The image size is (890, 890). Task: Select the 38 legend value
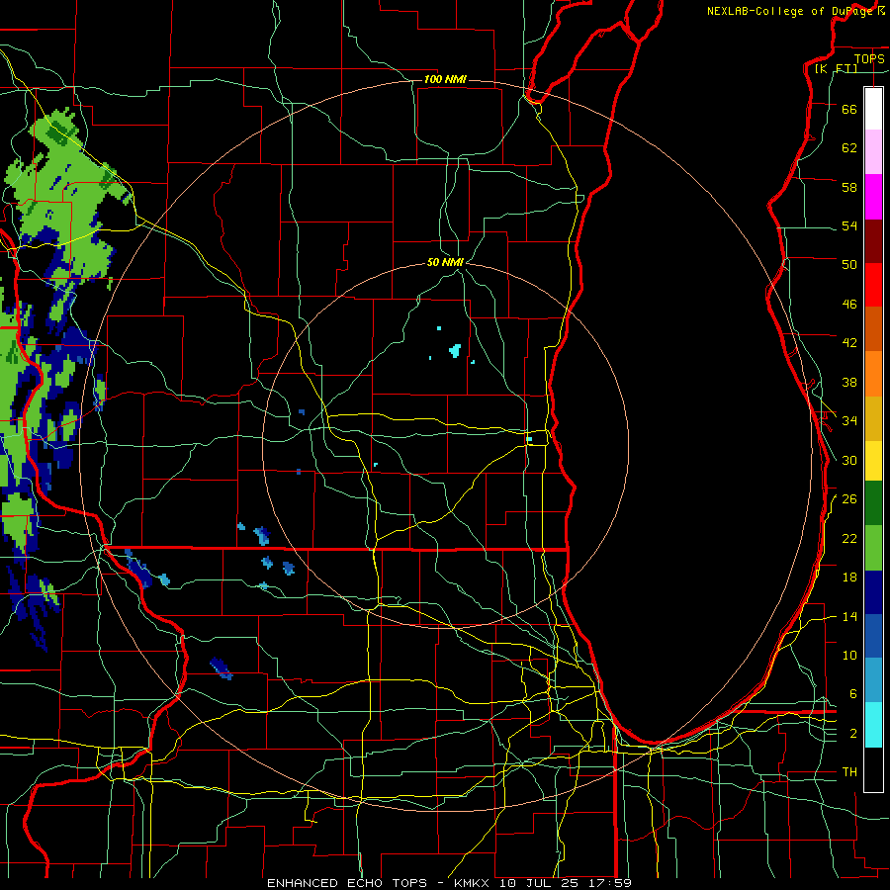[849, 382]
